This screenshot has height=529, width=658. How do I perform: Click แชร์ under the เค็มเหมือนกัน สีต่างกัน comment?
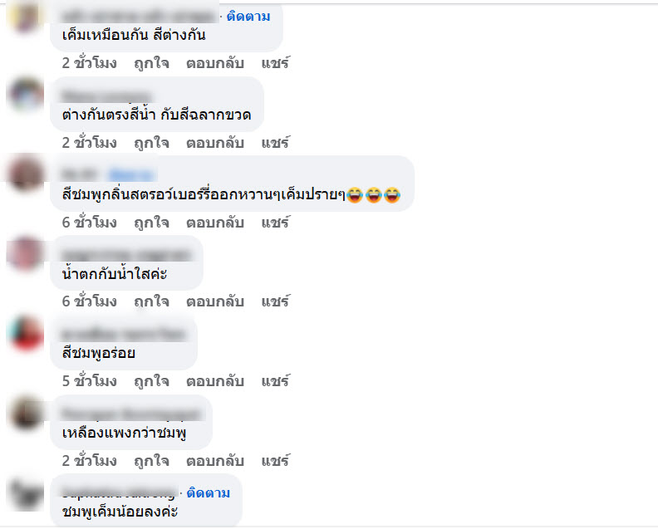pos(275,63)
